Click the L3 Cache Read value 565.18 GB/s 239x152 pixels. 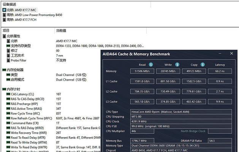point(142,101)
